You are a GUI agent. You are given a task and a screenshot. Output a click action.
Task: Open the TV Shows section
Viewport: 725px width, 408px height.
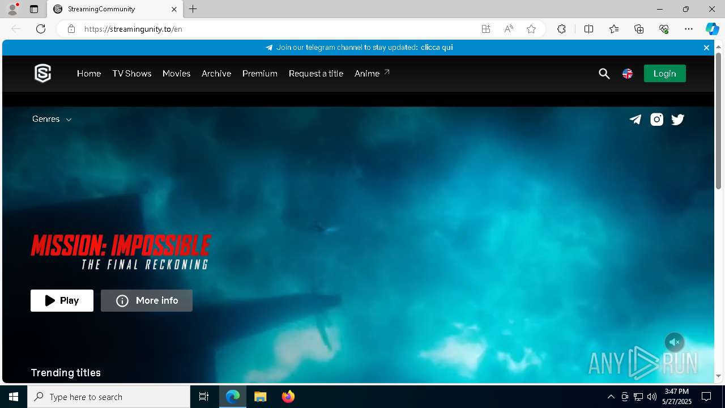[x=132, y=74]
